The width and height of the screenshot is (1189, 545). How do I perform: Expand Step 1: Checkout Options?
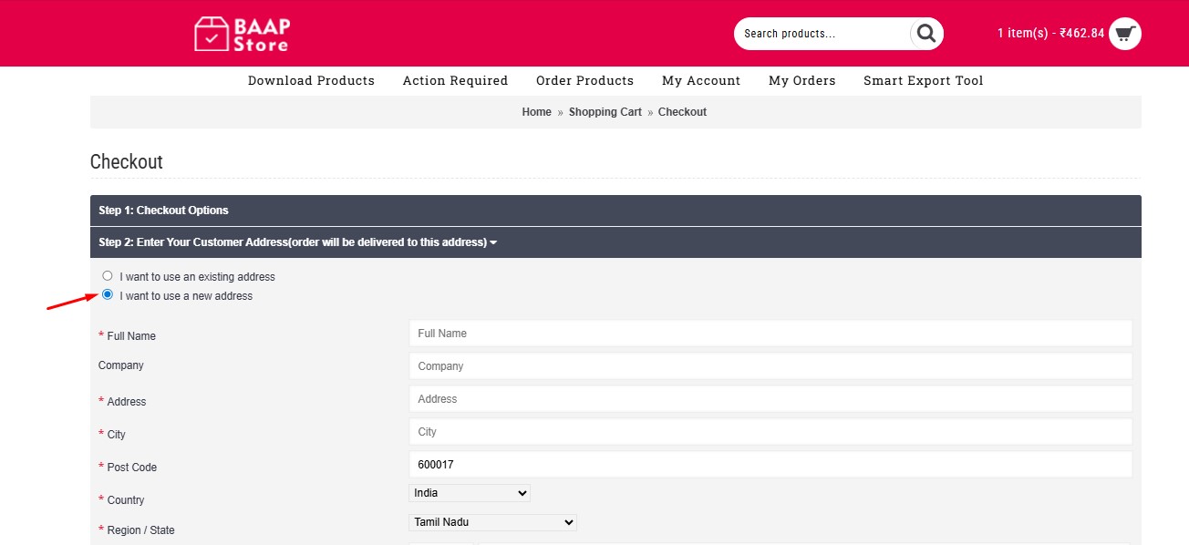coord(164,211)
